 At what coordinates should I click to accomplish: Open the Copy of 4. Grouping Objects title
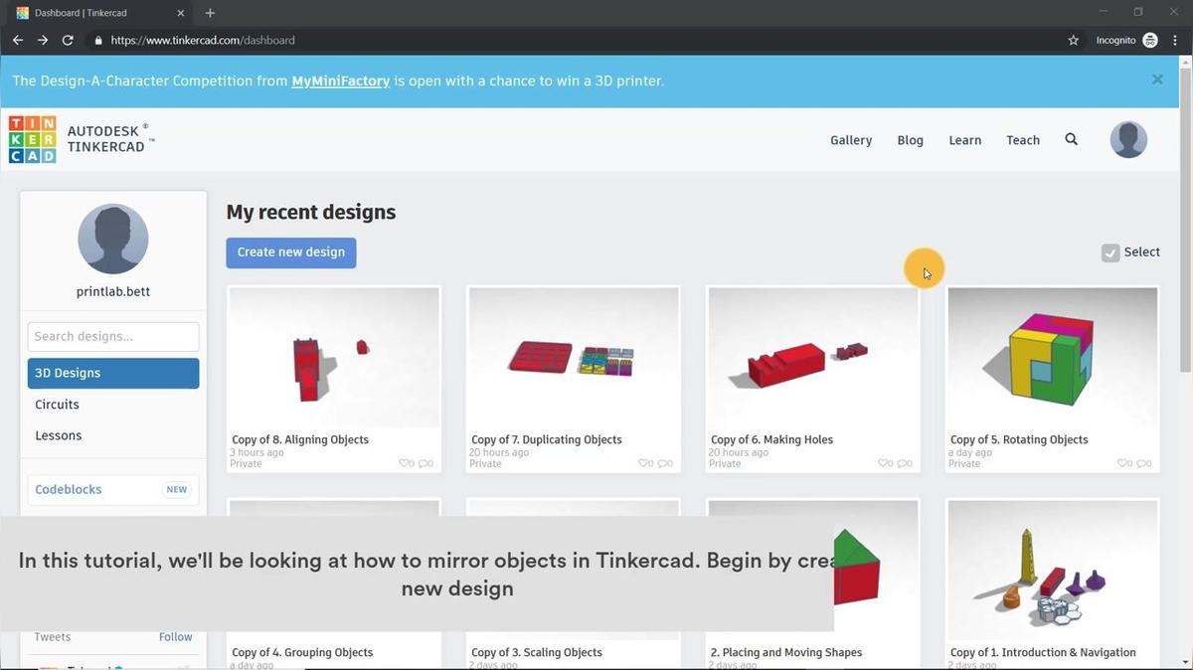coord(302,652)
